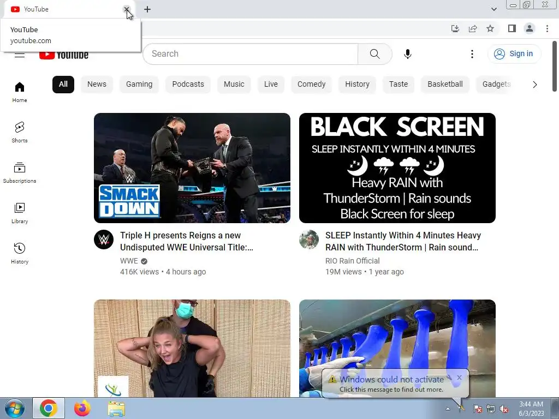Select the Comedy category chip
The height and width of the screenshot is (419, 559).
[x=312, y=85]
